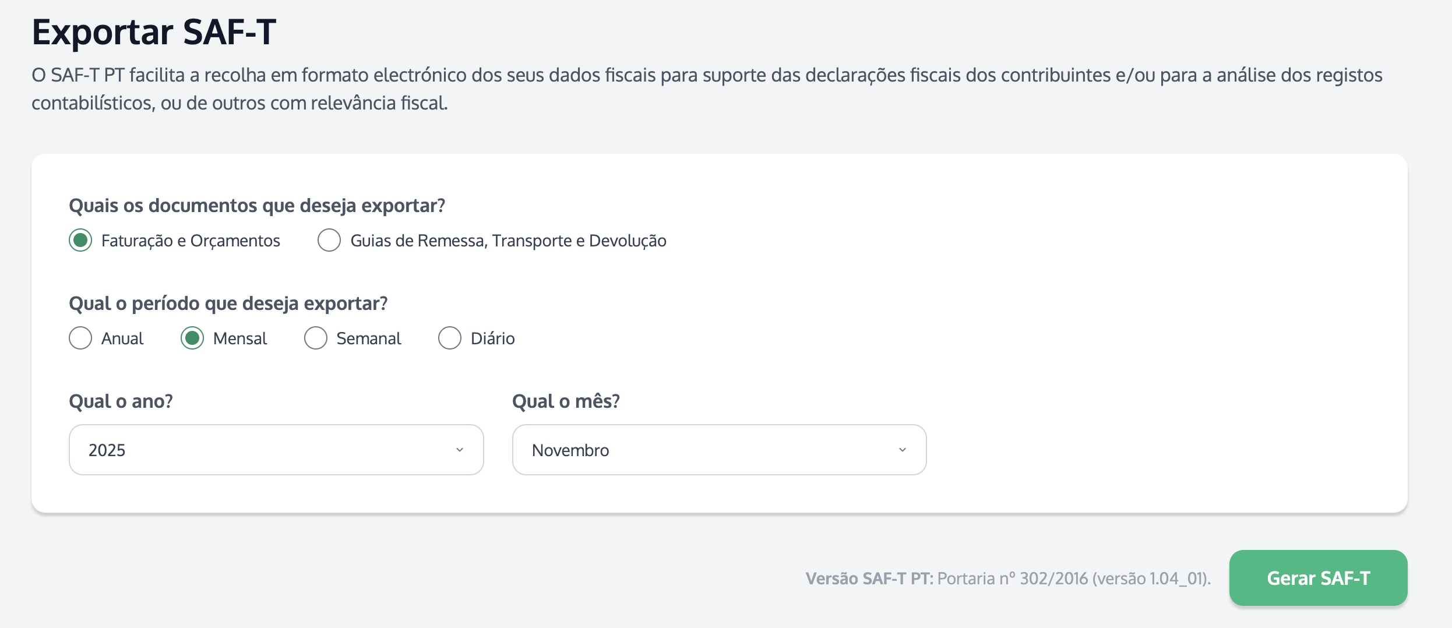Select the Mensal period radio button

click(x=192, y=338)
